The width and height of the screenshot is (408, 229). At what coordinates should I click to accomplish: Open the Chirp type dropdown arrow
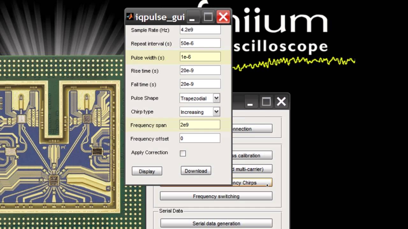[216, 112]
